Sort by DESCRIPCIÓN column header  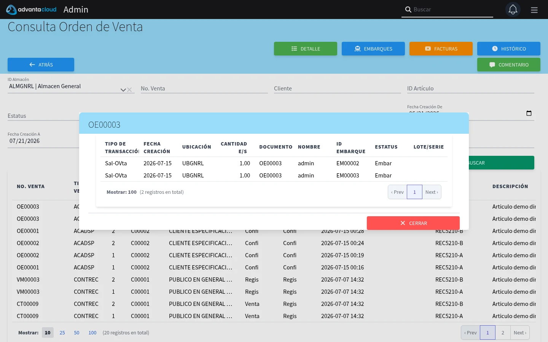tap(510, 186)
